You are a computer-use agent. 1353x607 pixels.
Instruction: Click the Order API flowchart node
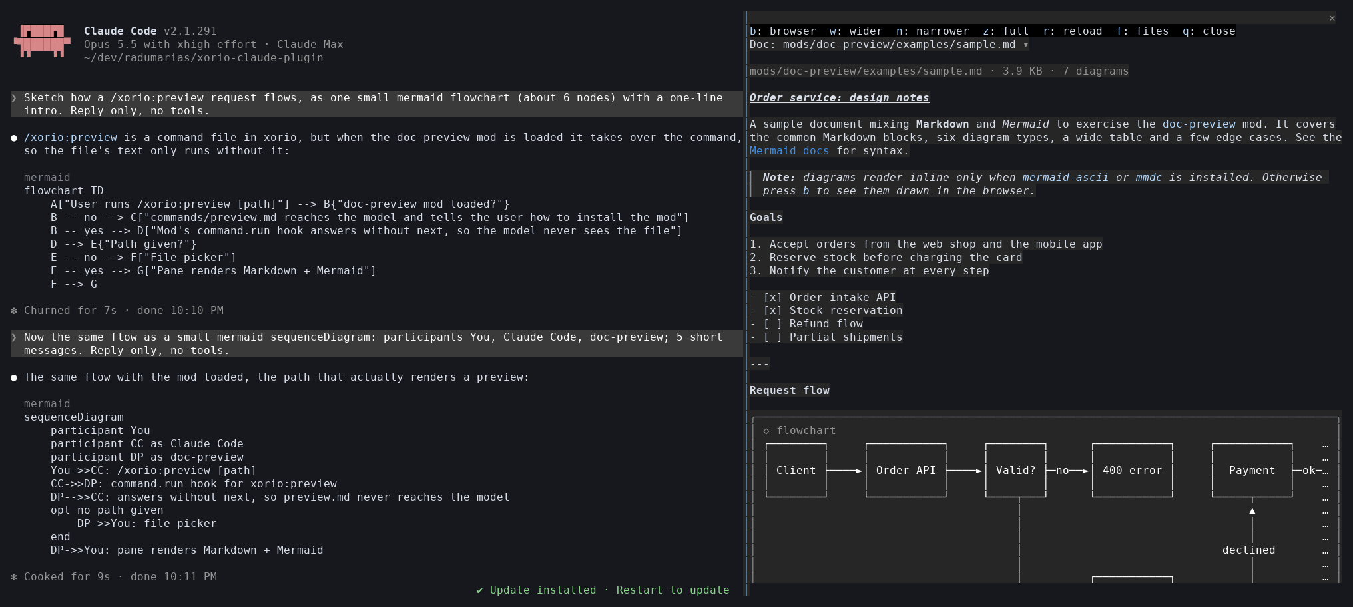pyautogui.click(x=906, y=471)
